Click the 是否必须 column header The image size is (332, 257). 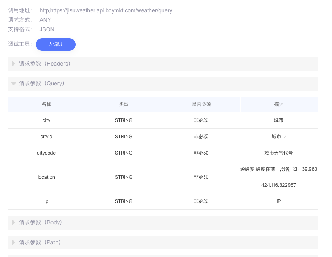point(201,104)
